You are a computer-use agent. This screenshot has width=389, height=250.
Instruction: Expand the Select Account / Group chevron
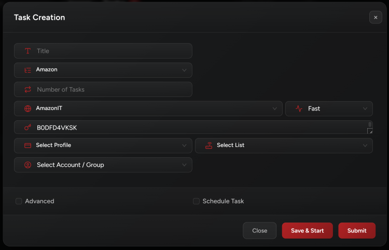coord(184,165)
